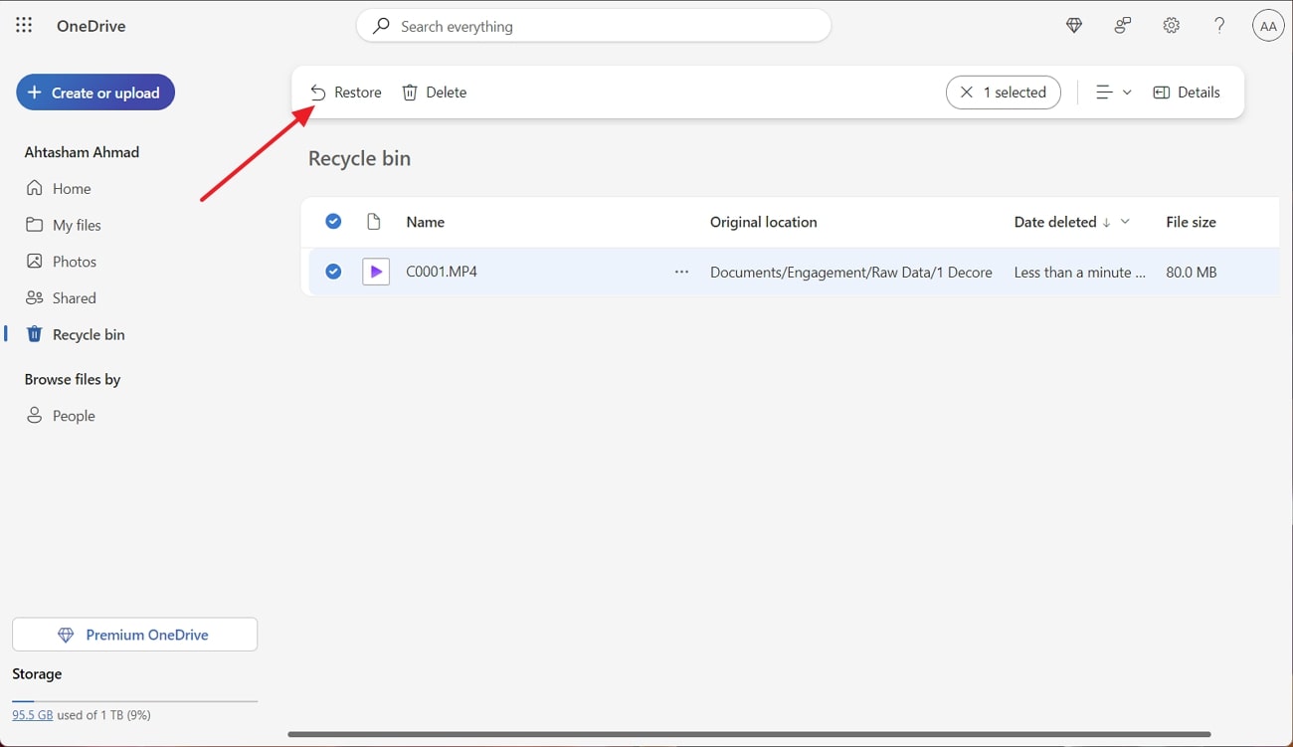Open the 95.5 GB storage usage link
This screenshot has width=1293, height=747.
32,714
